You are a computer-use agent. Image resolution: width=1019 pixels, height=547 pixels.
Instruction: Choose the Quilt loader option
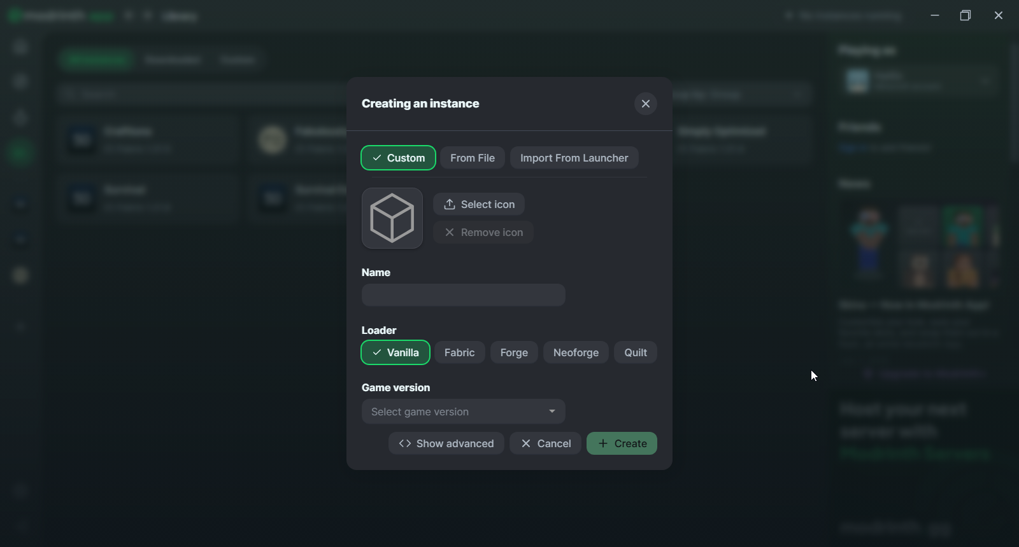pos(636,352)
